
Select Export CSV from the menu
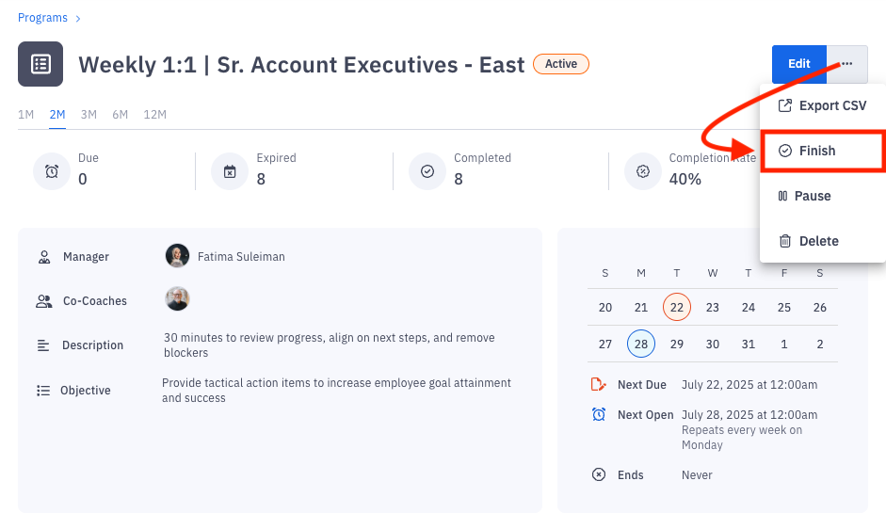pyautogui.click(x=822, y=105)
